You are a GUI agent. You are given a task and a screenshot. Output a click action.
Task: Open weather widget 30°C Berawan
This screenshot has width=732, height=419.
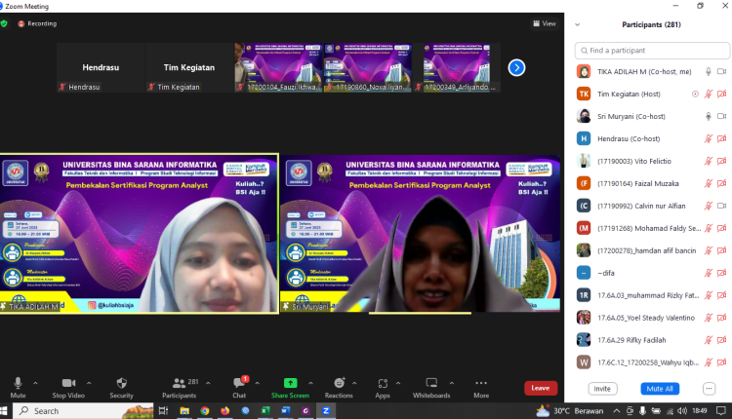pyautogui.click(x=570, y=411)
